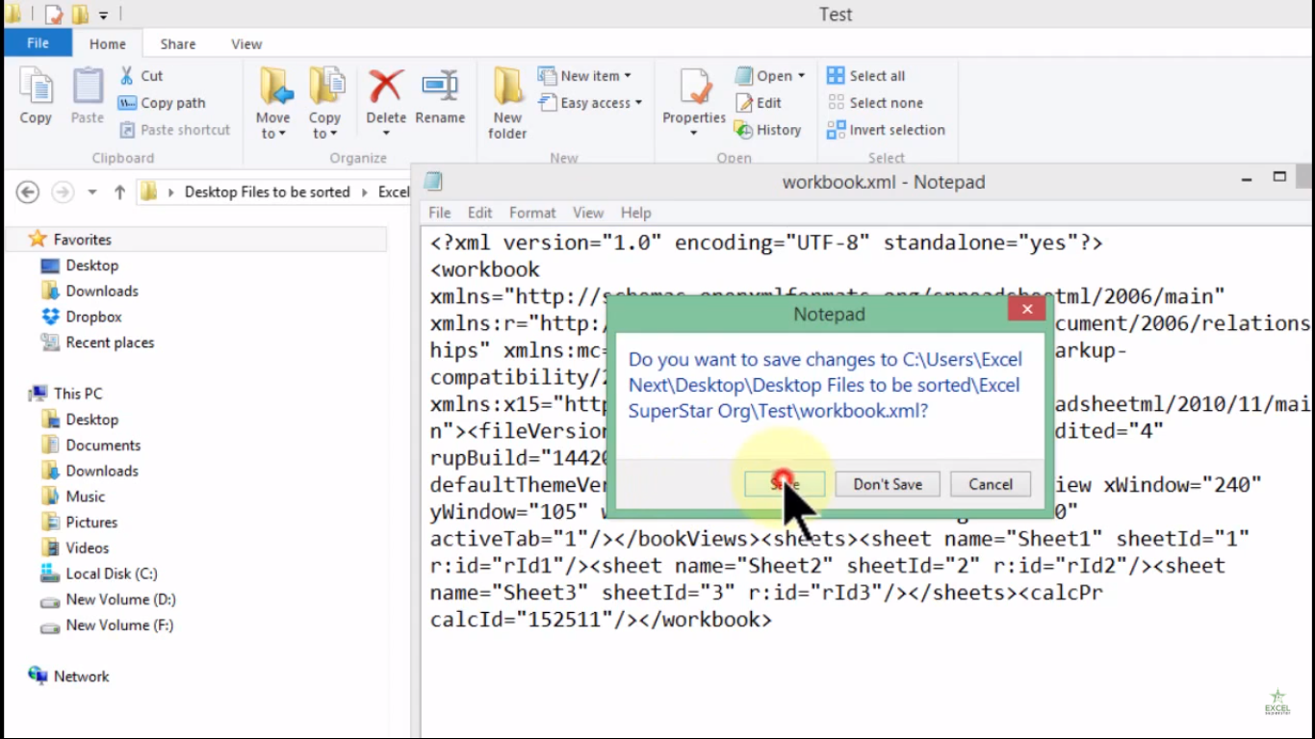Open Notepad File menu

click(440, 213)
